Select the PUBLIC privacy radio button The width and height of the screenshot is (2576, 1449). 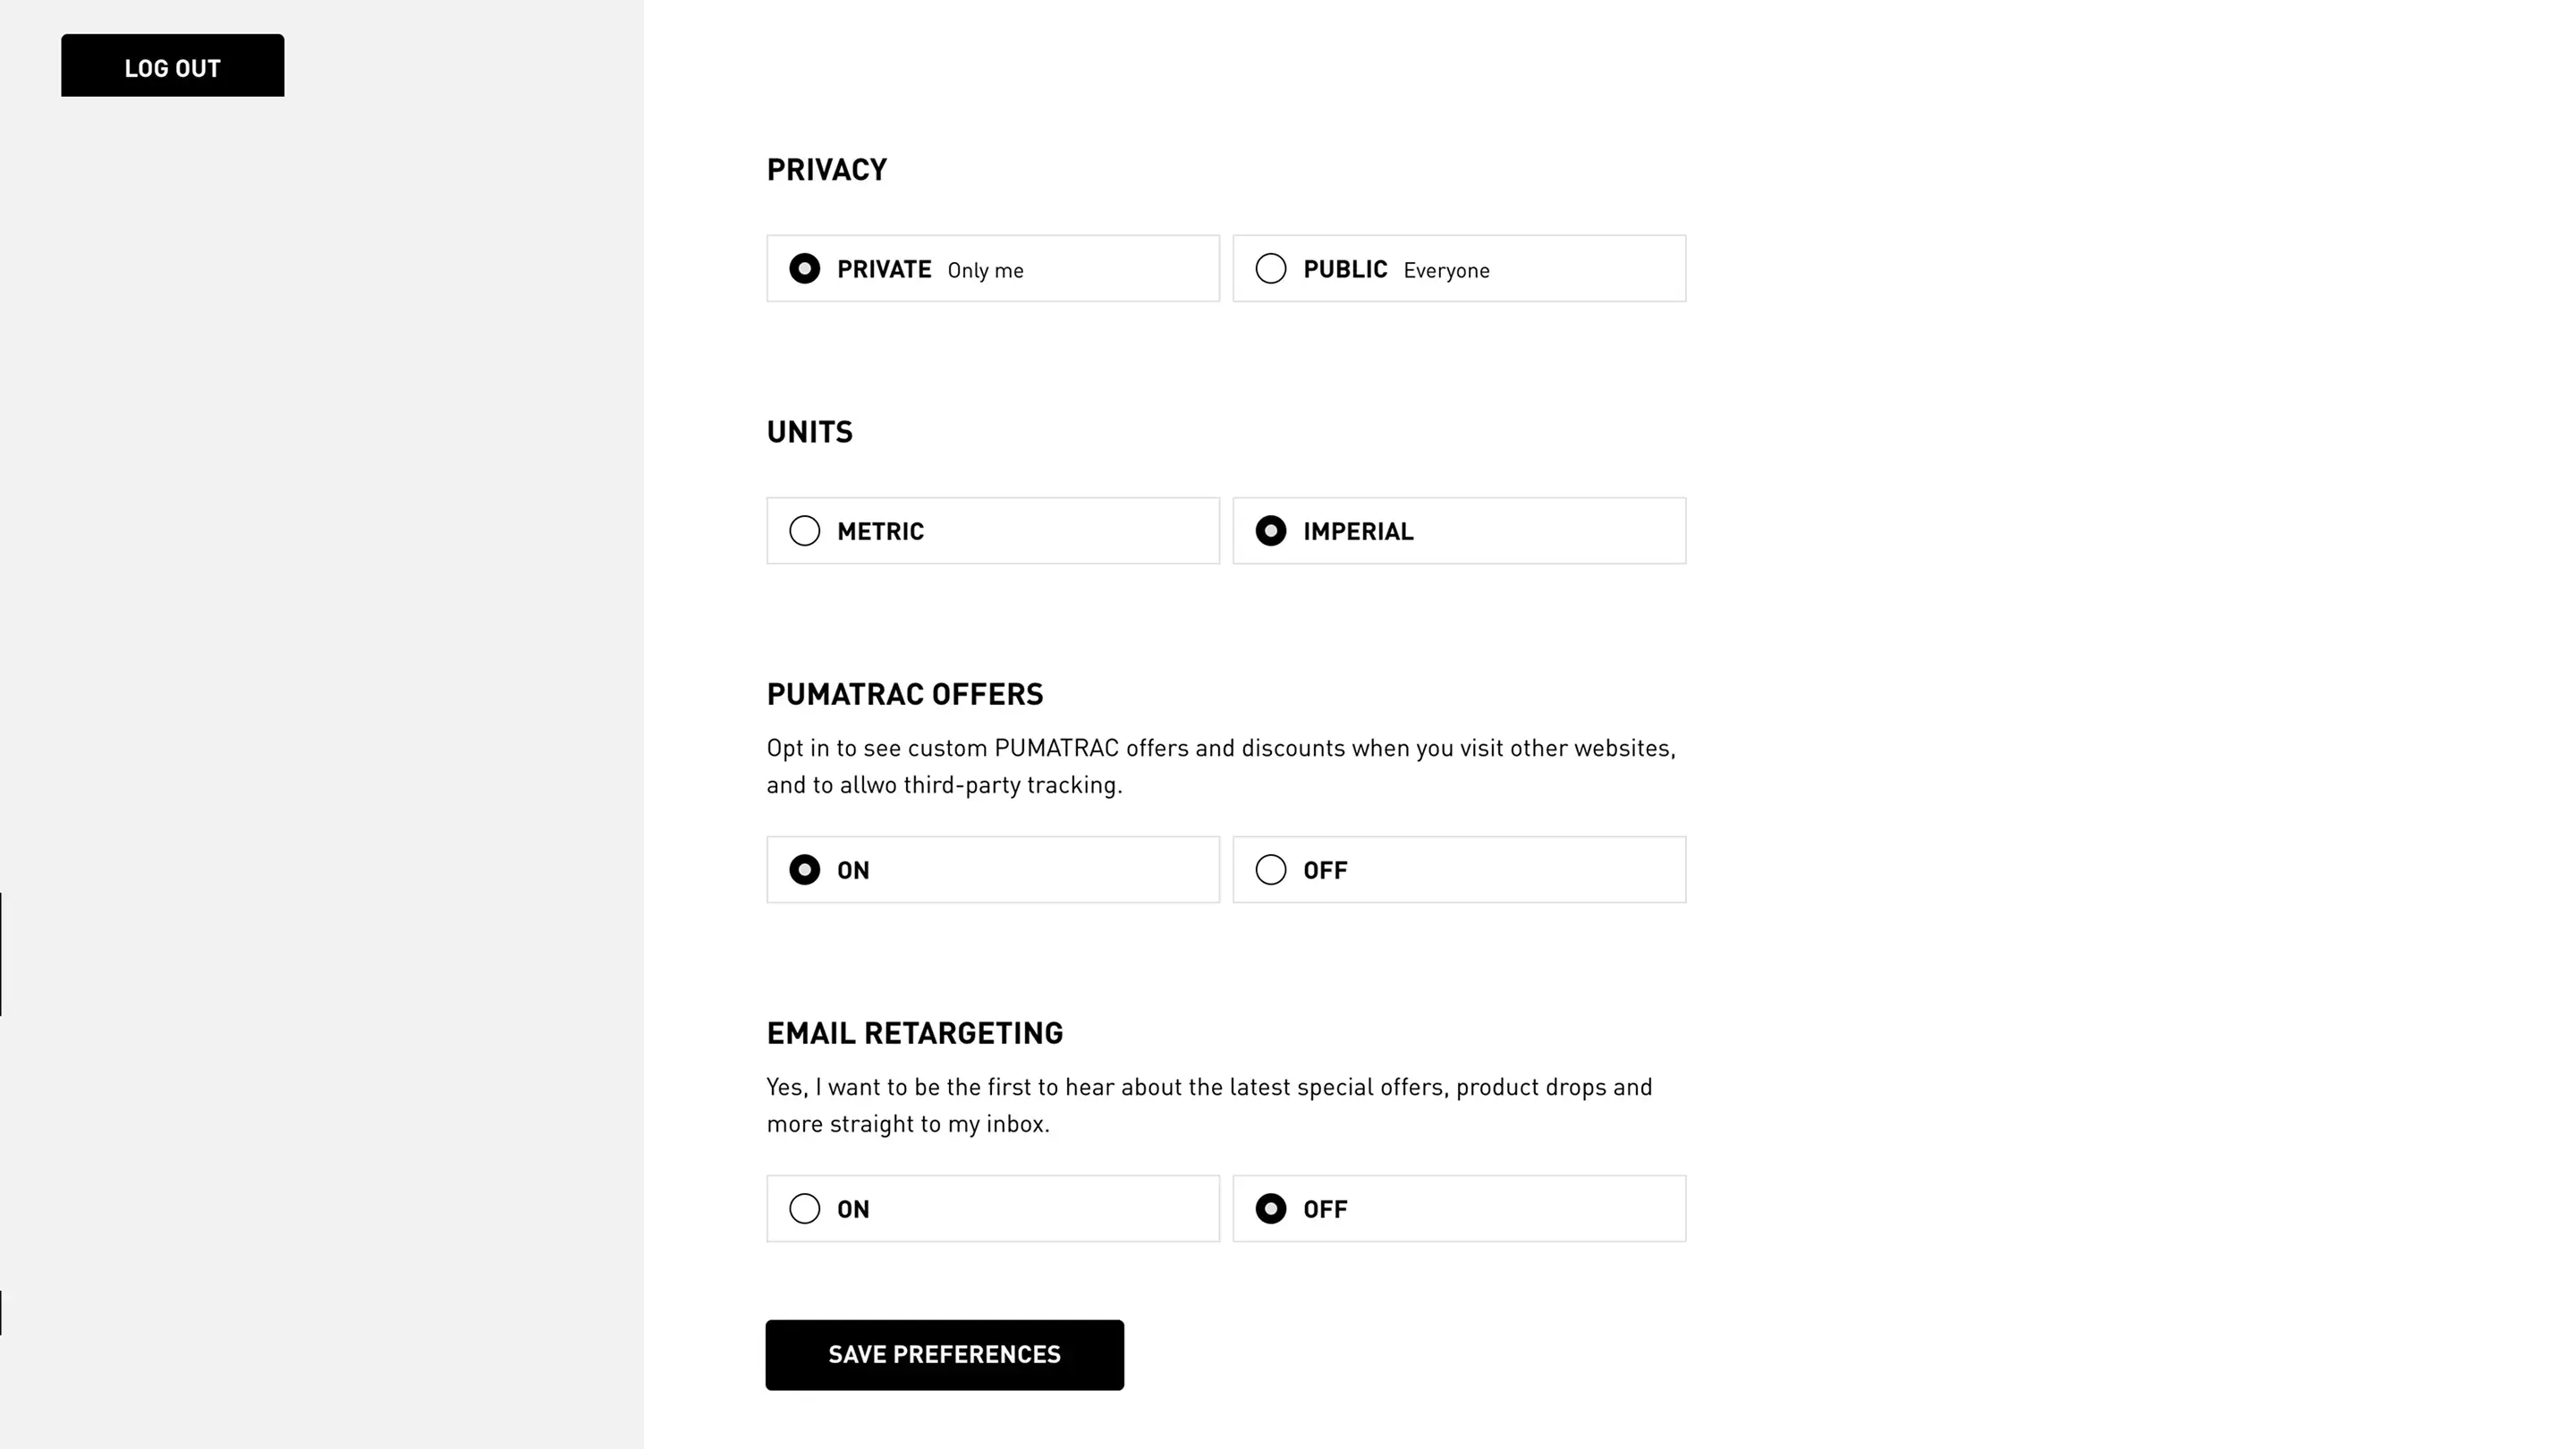click(1270, 269)
